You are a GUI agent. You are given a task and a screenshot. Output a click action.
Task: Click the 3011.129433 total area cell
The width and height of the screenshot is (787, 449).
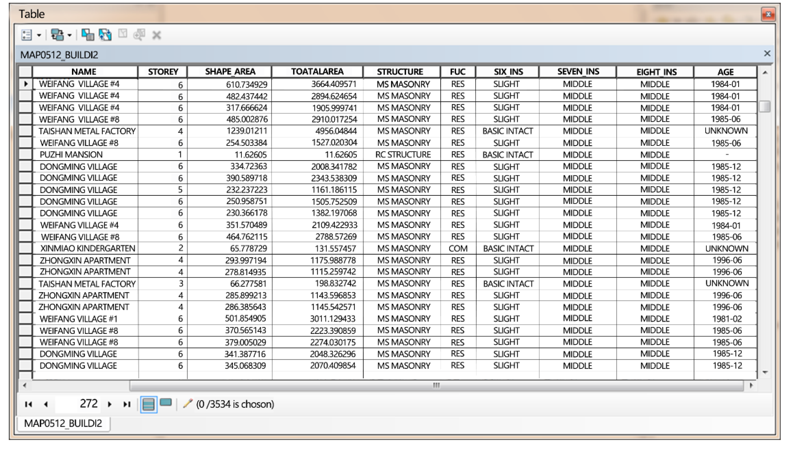point(317,319)
